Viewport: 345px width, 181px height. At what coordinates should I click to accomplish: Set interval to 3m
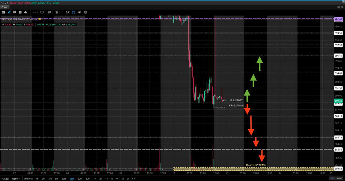click(x=50, y=179)
